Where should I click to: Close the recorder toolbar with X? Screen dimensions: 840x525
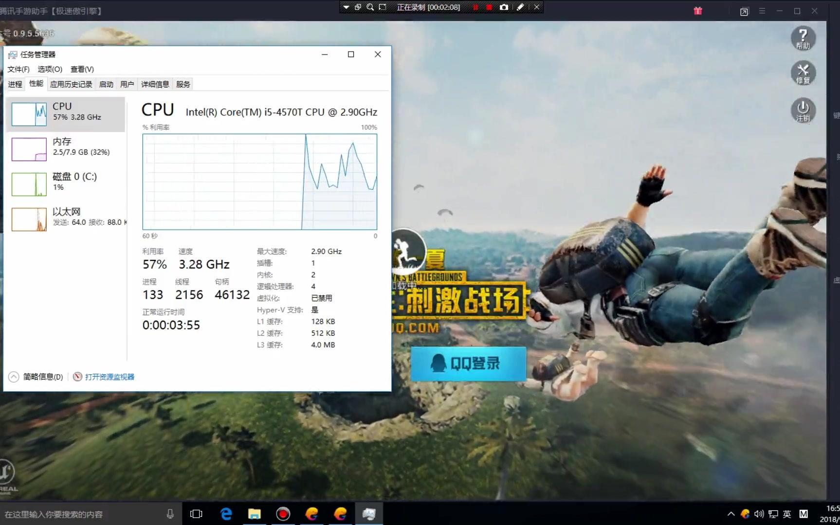536,7
